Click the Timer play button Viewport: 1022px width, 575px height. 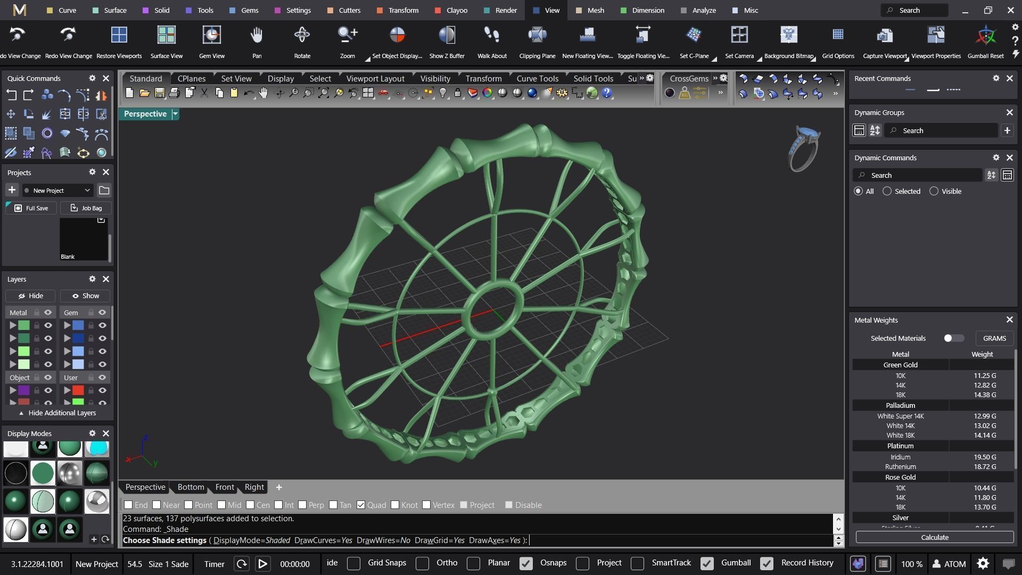[x=262, y=564]
